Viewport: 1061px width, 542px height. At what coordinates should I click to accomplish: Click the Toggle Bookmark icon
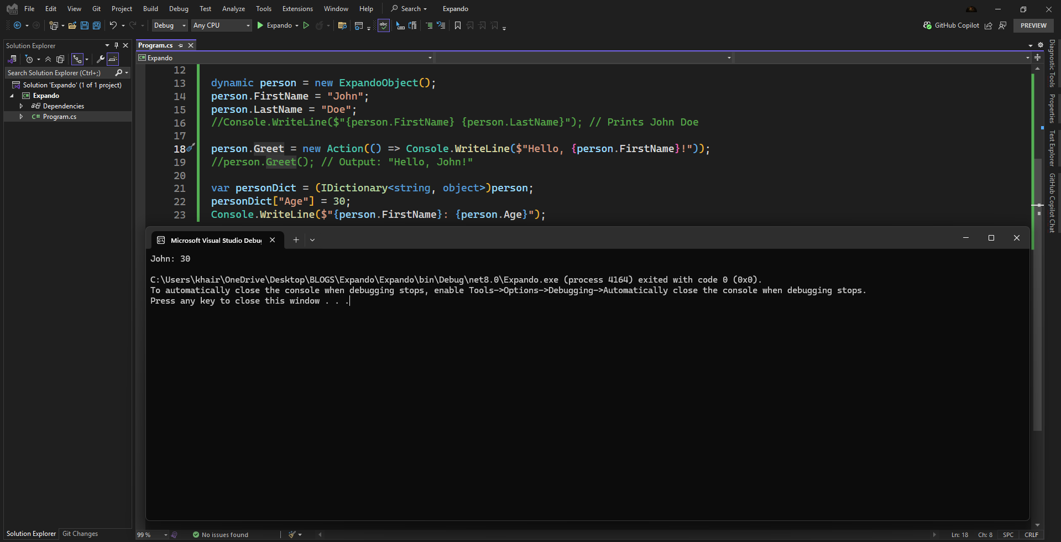pyautogui.click(x=457, y=25)
